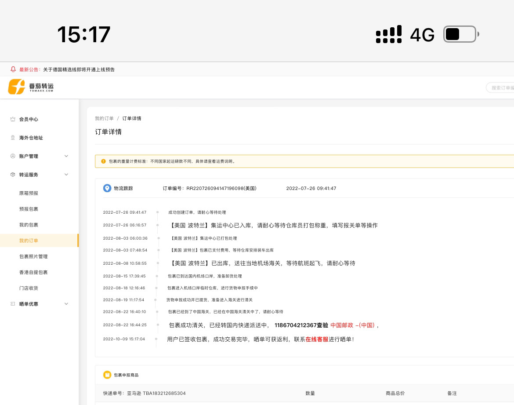Click 我的订单 in the breadcrumb

(104, 118)
